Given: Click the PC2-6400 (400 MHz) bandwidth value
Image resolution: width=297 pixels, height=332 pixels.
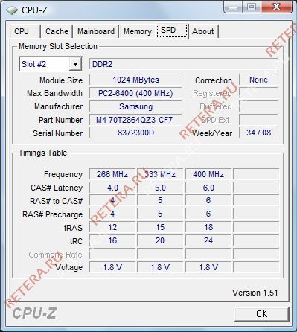Looking at the screenshot, I should (x=135, y=93).
